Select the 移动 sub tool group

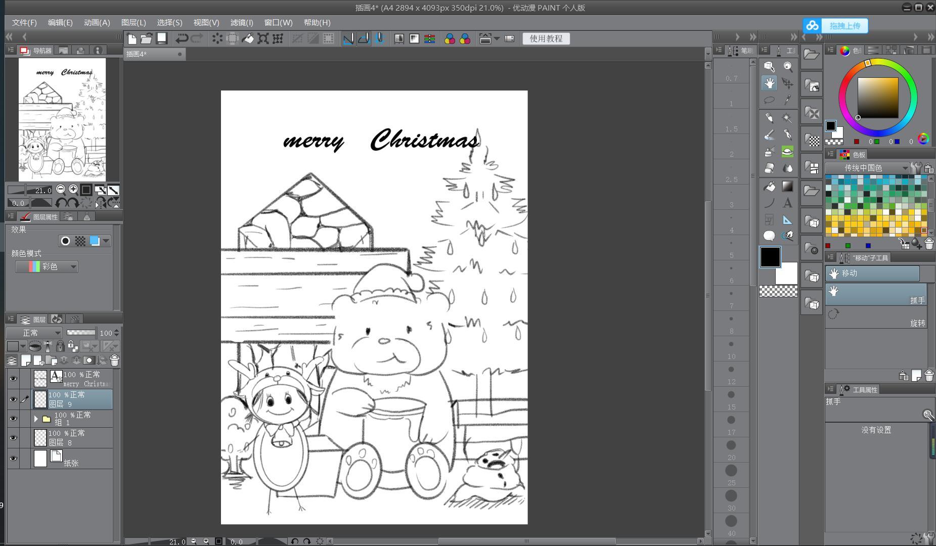pyautogui.click(x=872, y=274)
